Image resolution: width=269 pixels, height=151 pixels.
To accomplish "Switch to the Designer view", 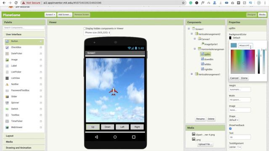I will [251, 15].
